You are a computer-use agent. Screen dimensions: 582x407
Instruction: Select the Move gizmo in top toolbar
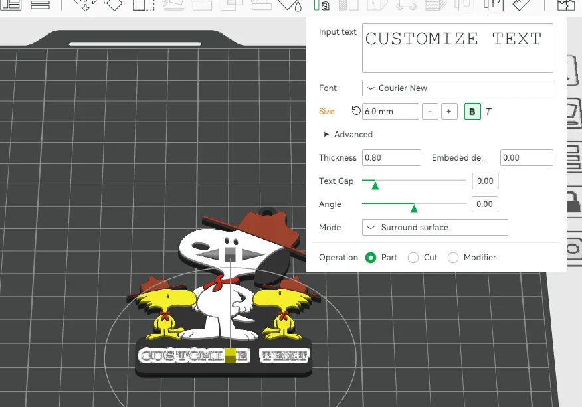85,5
